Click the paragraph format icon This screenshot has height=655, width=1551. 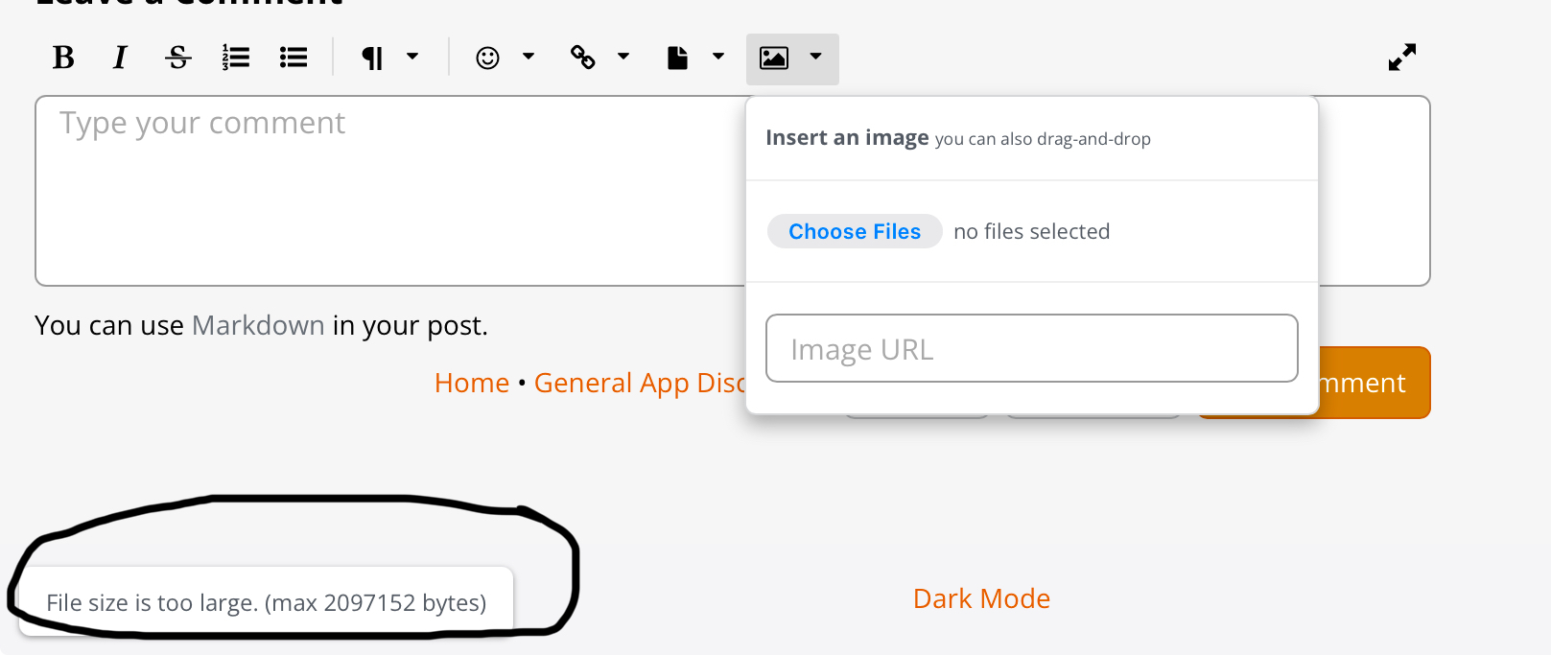click(372, 58)
